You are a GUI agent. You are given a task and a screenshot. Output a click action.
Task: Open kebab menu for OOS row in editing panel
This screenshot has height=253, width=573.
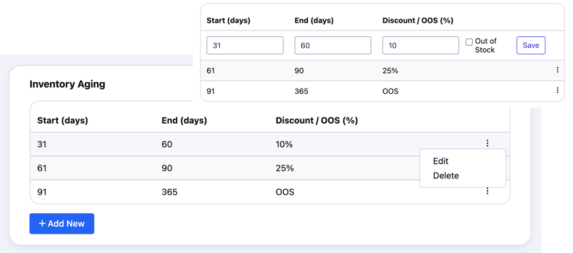[x=557, y=90]
